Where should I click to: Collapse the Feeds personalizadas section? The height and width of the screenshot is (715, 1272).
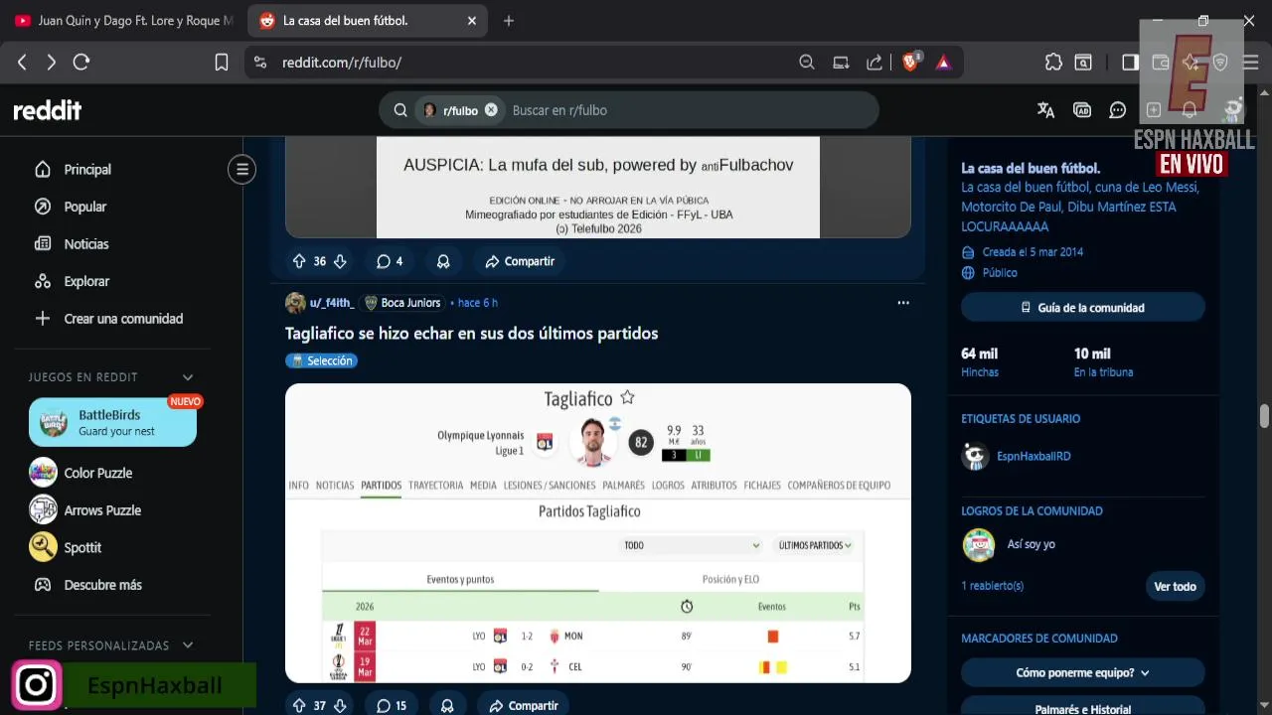188,645
